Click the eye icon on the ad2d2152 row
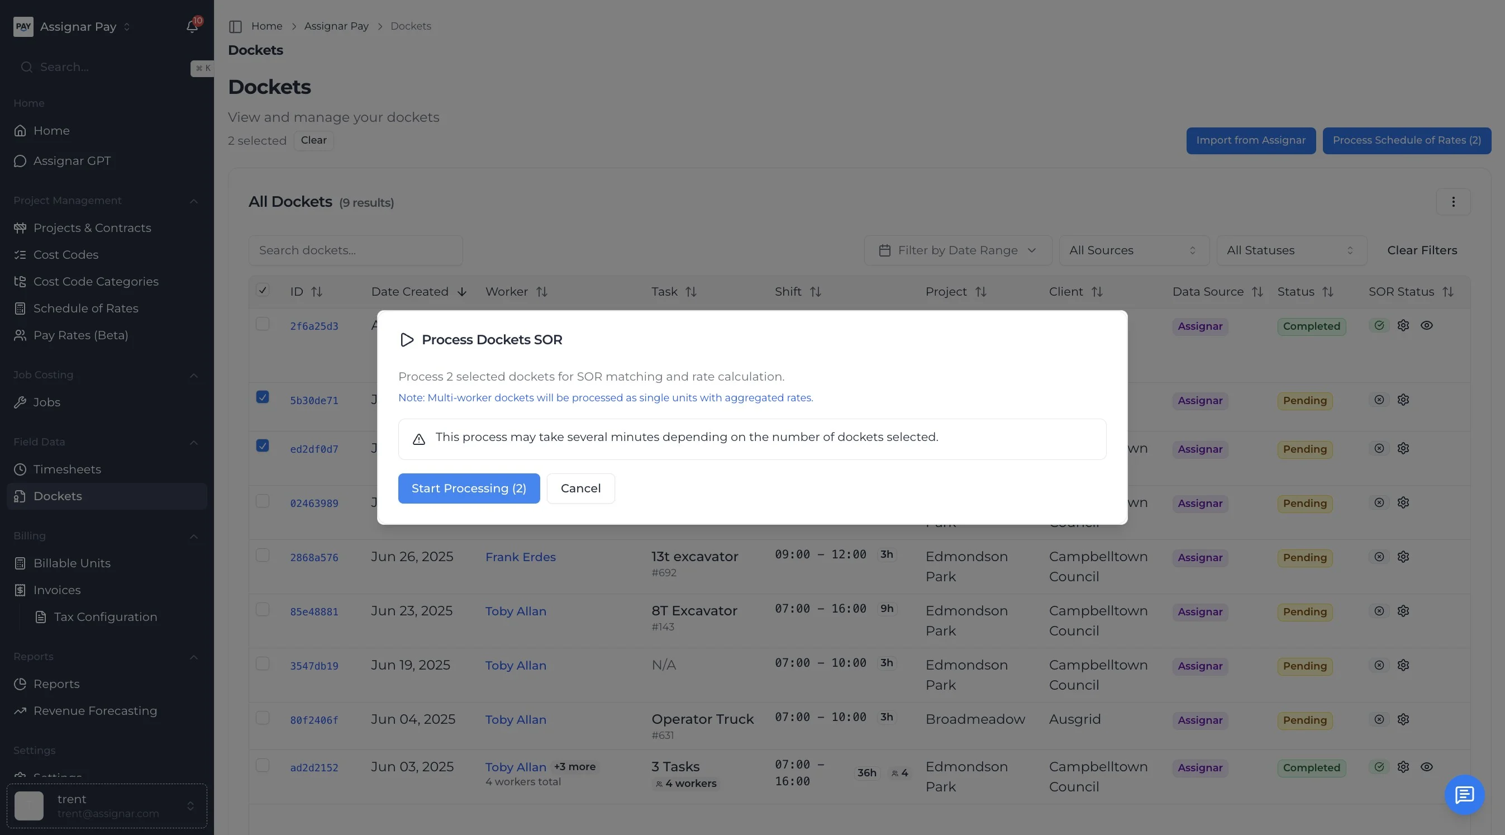Image resolution: width=1505 pixels, height=835 pixels. pyautogui.click(x=1426, y=767)
